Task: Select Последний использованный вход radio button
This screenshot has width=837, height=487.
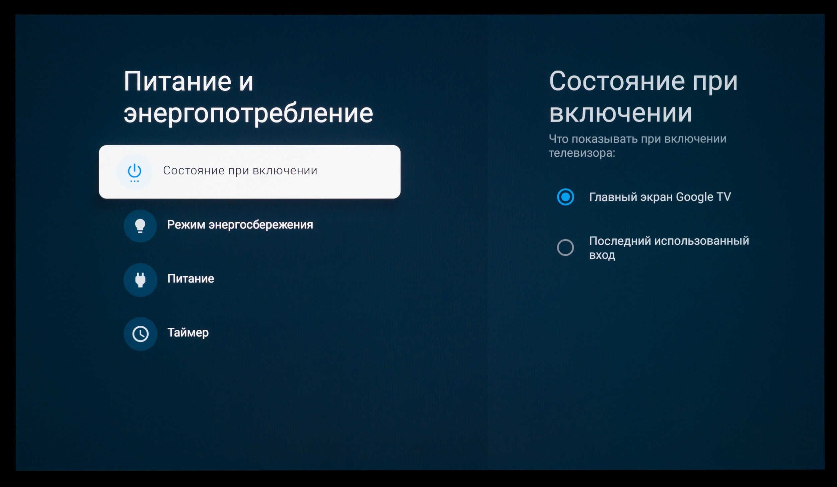Action: (565, 248)
